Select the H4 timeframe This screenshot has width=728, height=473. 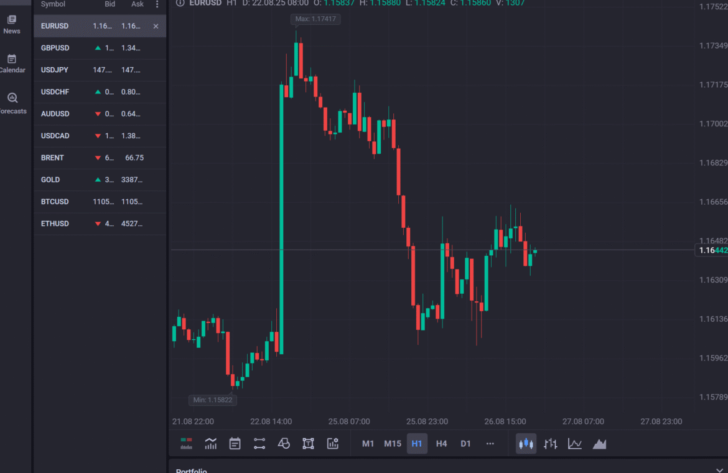point(441,444)
